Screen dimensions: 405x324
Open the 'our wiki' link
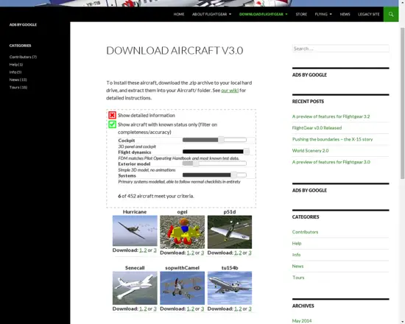(x=230, y=91)
